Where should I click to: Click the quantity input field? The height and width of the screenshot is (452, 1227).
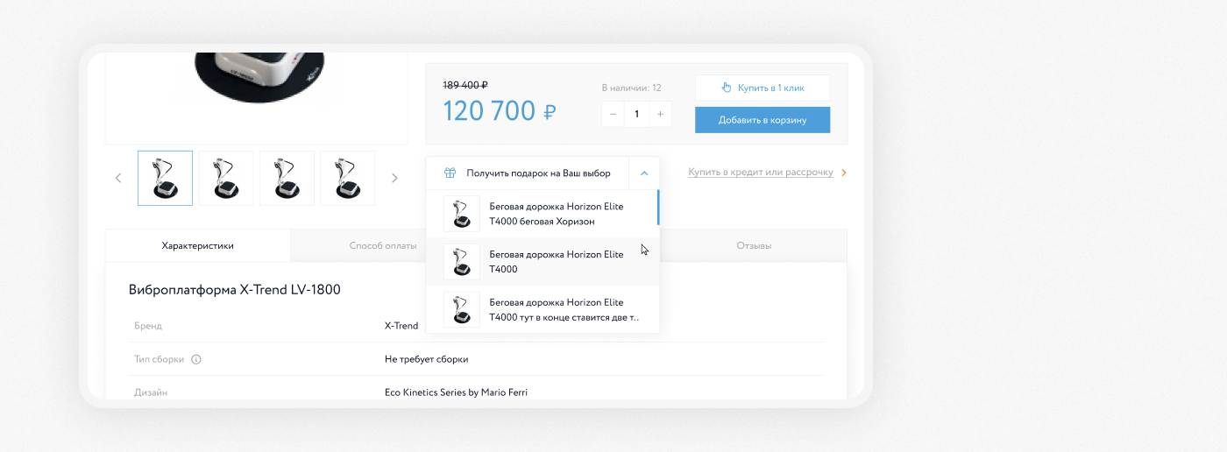[x=636, y=114]
